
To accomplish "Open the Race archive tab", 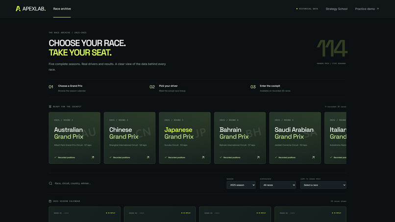I will (x=62, y=9).
